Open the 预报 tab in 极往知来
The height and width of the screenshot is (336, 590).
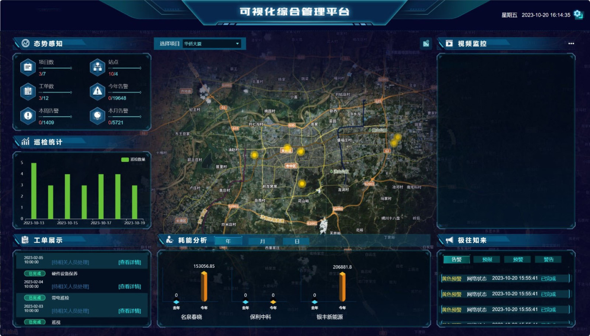pos(487,260)
